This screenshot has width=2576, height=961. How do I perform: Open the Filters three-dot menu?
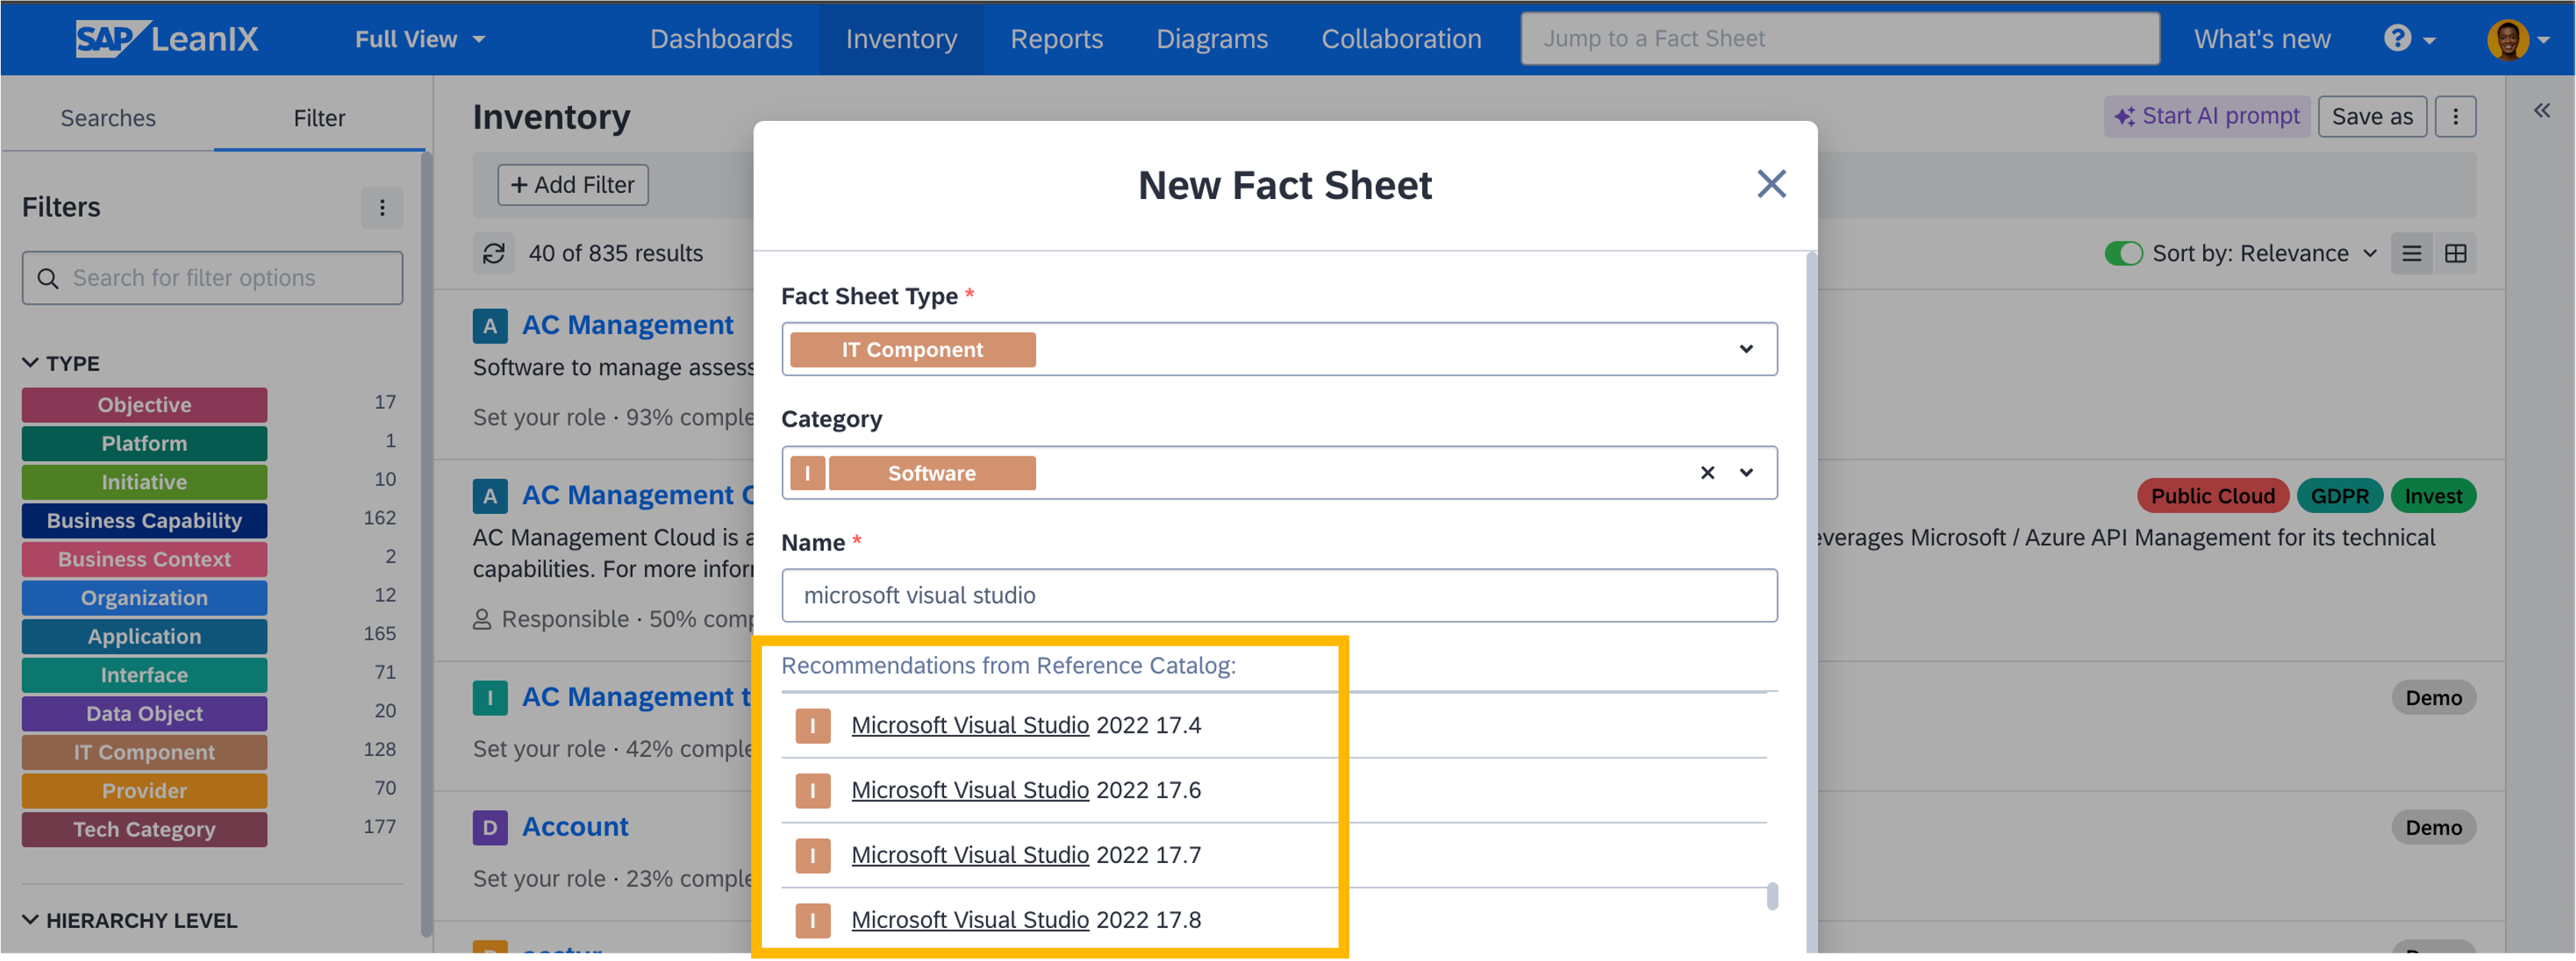click(381, 207)
